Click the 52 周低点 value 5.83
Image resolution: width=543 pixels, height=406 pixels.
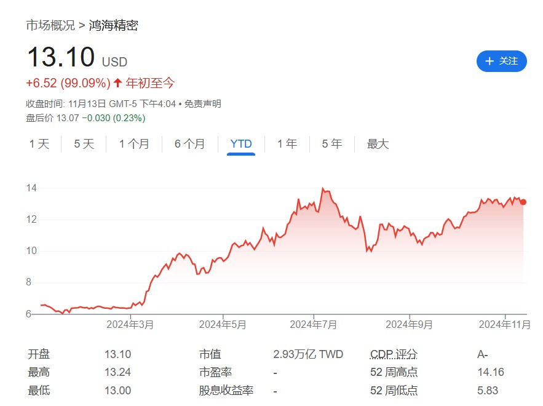pyautogui.click(x=488, y=391)
